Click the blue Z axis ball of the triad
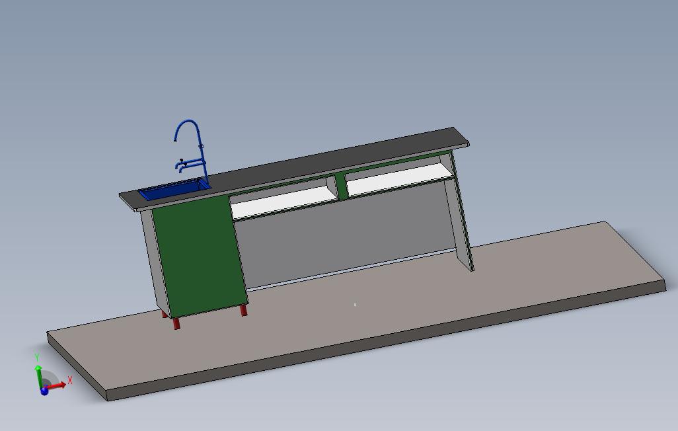 coord(44,391)
